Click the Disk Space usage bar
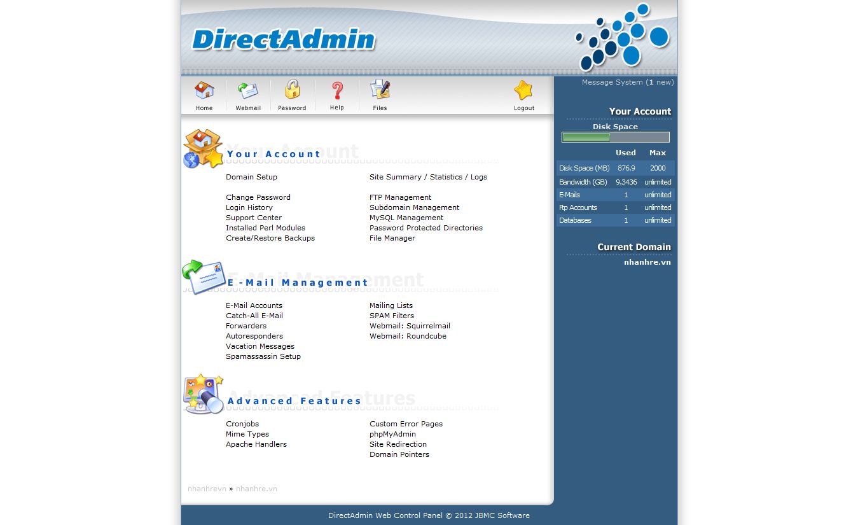The image size is (858, 525). [615, 137]
